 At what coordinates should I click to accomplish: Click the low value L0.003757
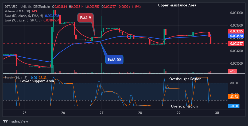coord(92,7)
